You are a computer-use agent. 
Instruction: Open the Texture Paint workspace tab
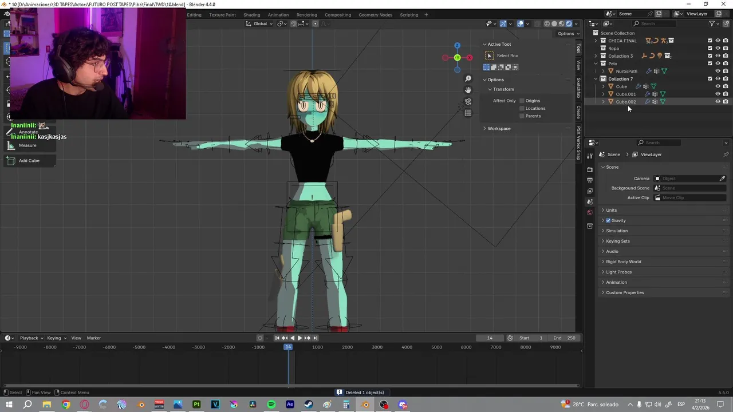[222, 15]
